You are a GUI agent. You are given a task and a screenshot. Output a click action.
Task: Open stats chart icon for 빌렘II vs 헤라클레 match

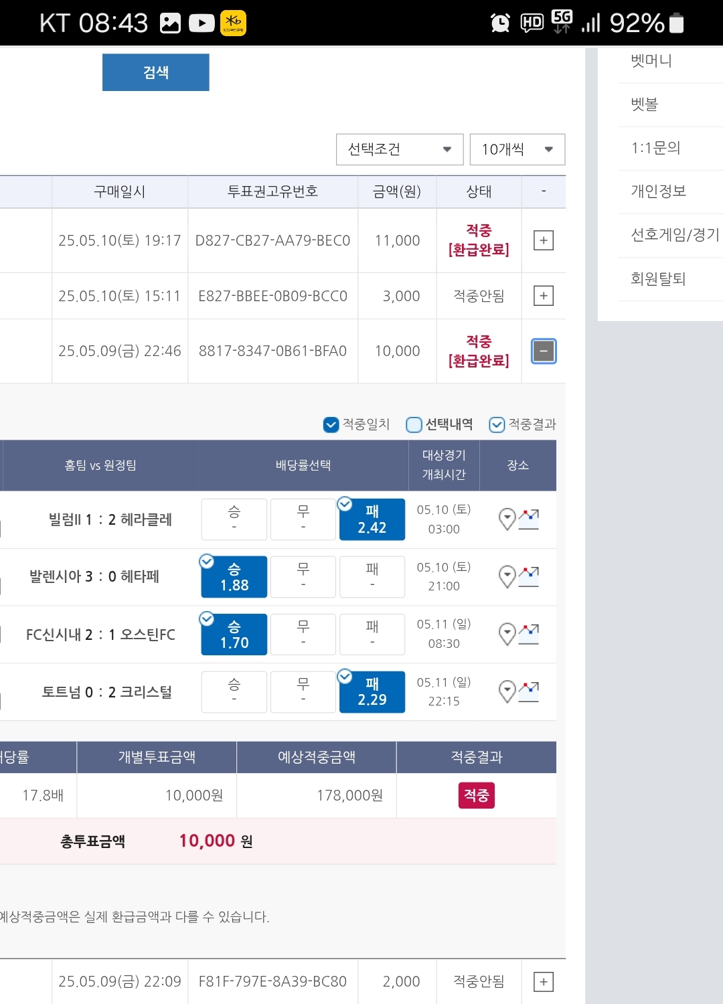coord(529,519)
